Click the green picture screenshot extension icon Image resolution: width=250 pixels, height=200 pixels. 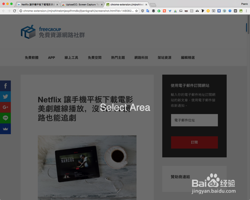241,11
